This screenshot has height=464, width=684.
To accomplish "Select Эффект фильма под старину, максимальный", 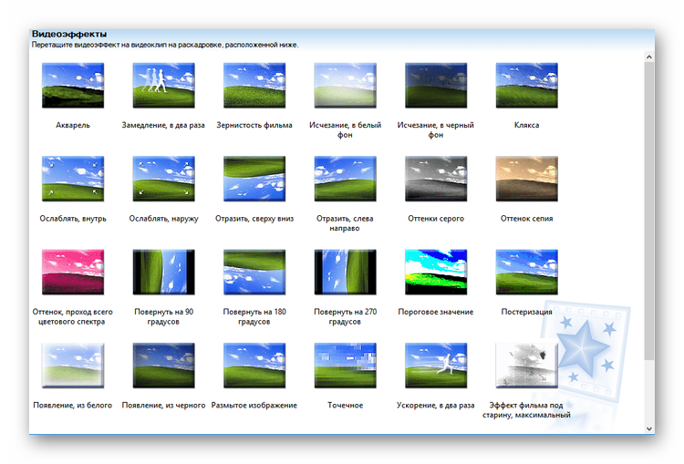I will [526, 366].
